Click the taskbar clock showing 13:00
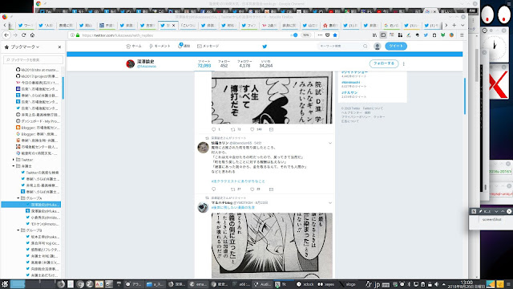Screen dimensions: 513x289 (467, 284)
